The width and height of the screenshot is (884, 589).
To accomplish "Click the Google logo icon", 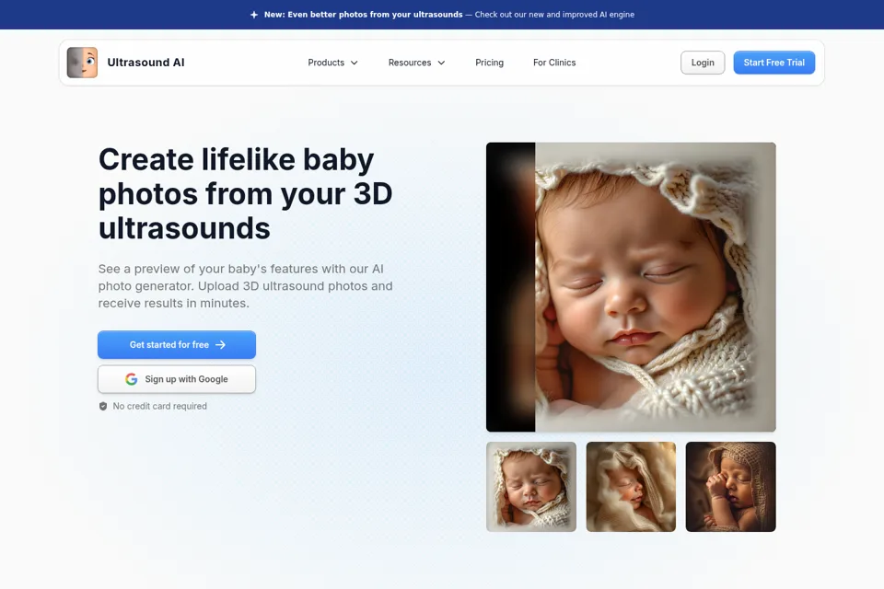I will click(132, 379).
